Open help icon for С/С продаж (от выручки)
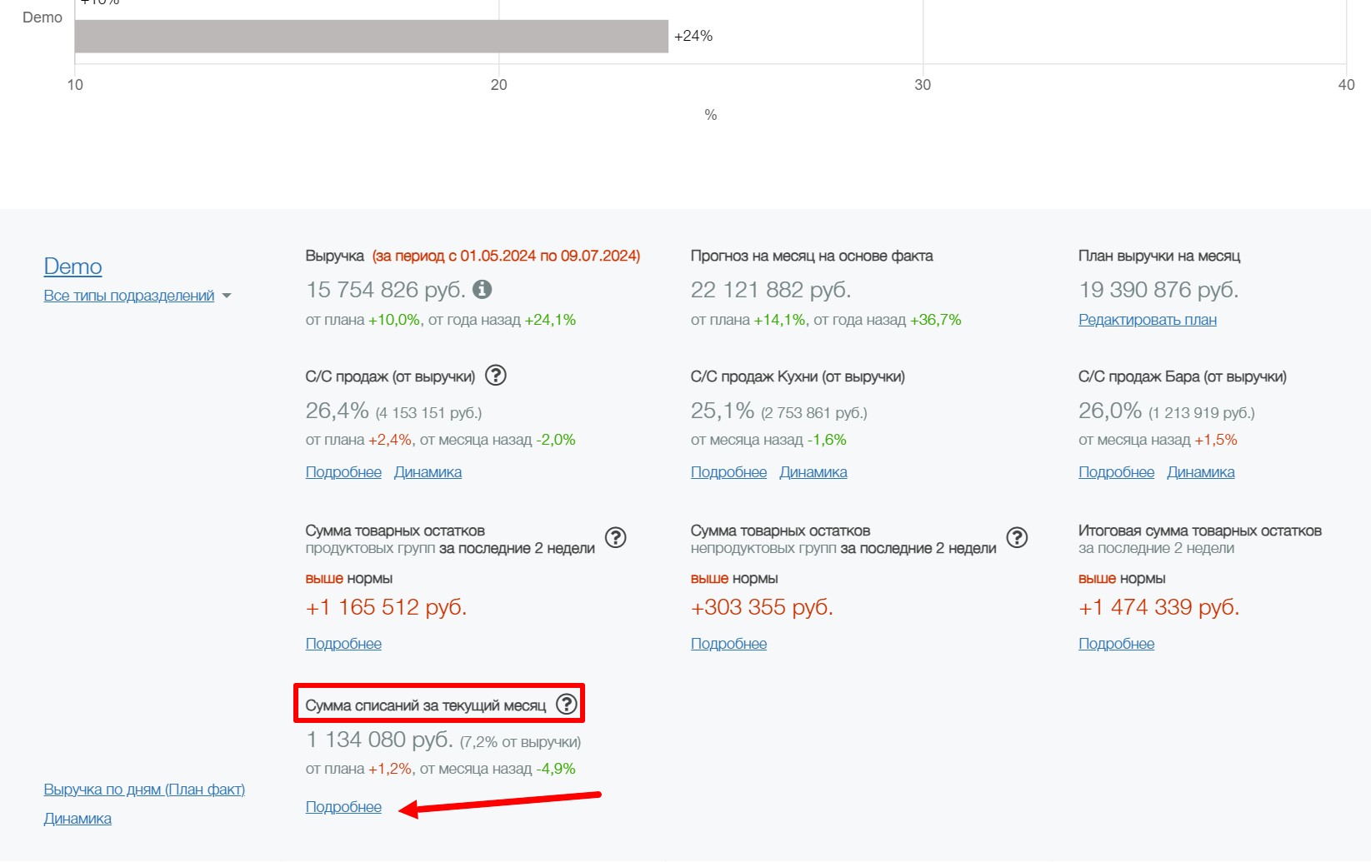Image resolution: width=1371 pixels, height=862 pixels. (x=495, y=376)
